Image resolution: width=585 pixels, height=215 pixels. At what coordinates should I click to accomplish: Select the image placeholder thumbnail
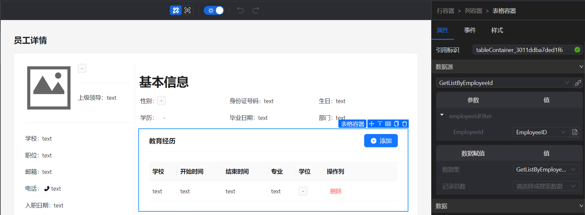coord(49,88)
